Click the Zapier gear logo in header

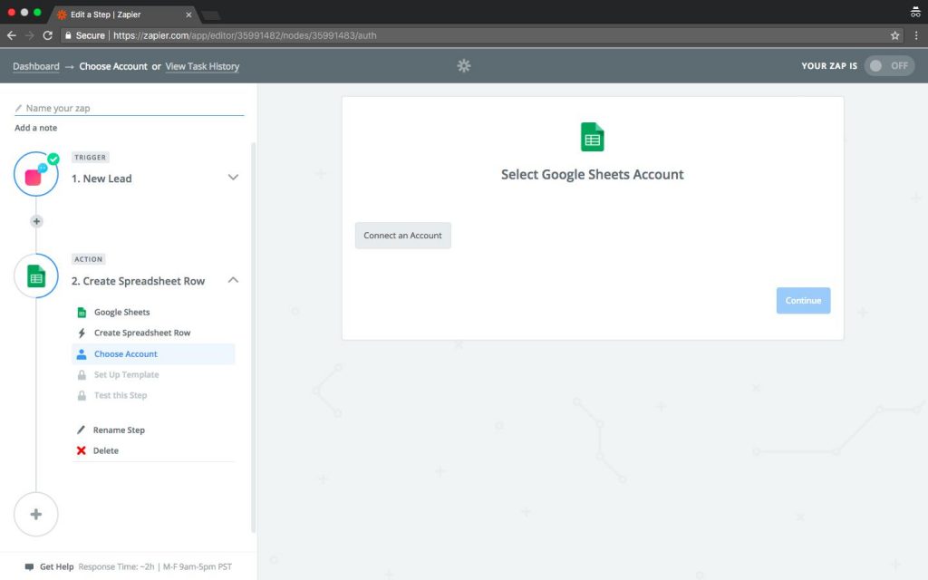coord(464,65)
